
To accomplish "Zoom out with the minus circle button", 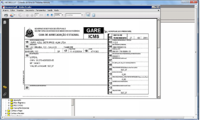I will pos(48,15).
